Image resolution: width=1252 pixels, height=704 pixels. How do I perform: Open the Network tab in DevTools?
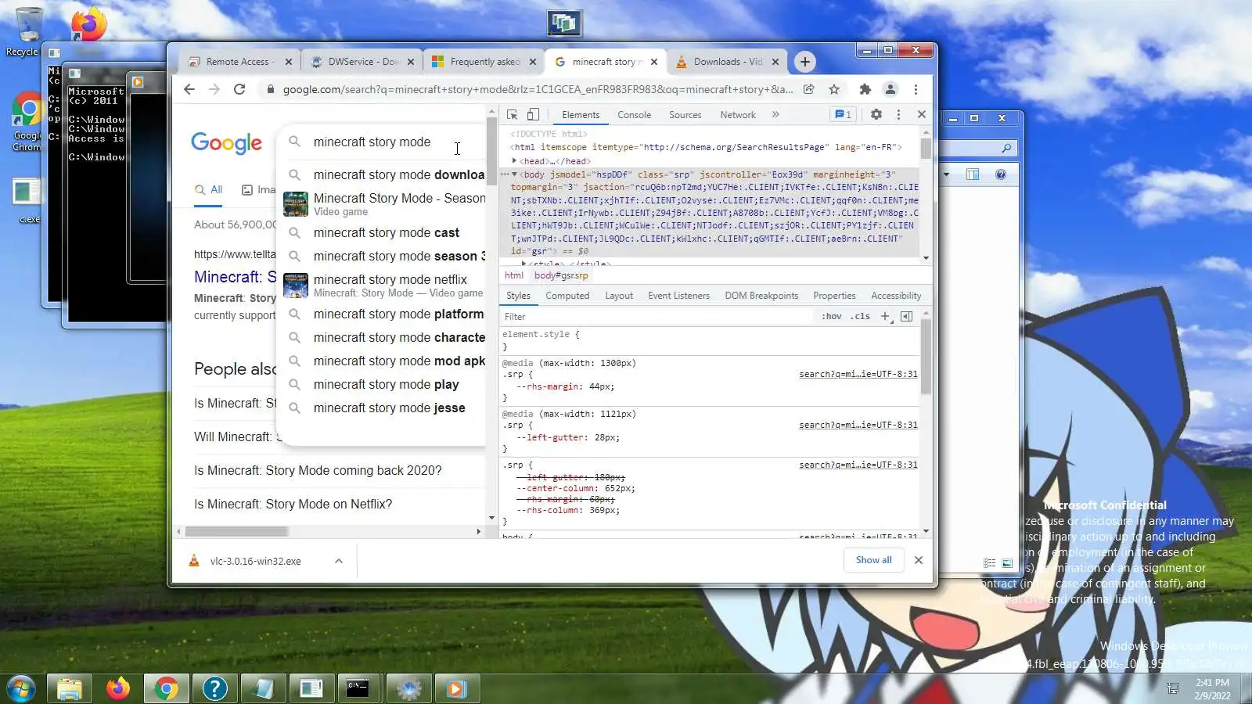[738, 115]
